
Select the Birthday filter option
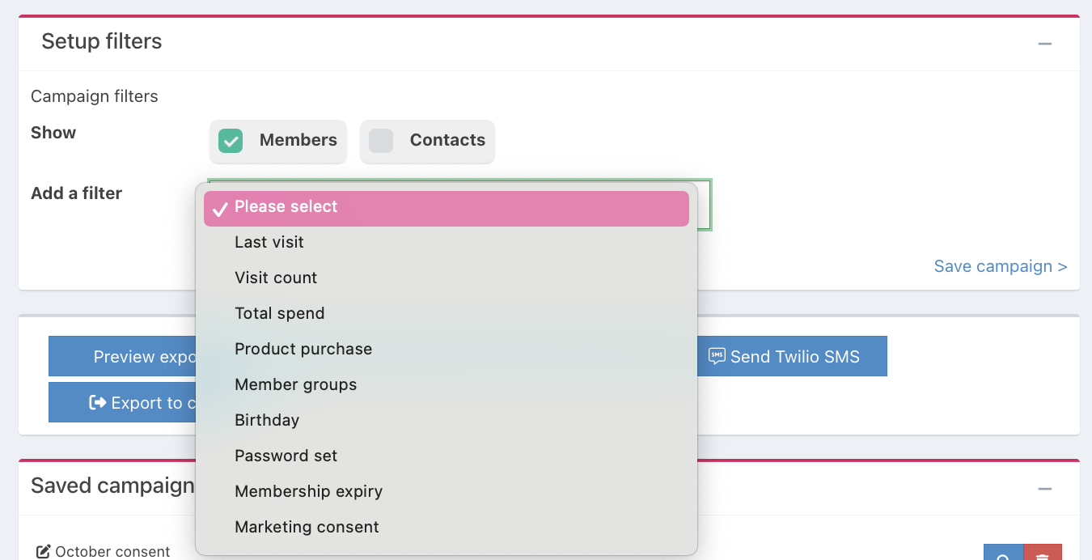tap(267, 420)
